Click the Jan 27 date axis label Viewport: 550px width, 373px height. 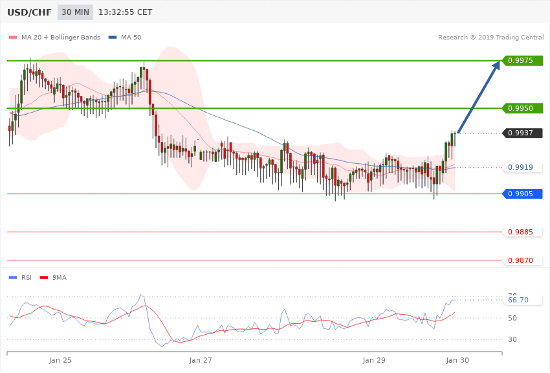[x=201, y=360]
